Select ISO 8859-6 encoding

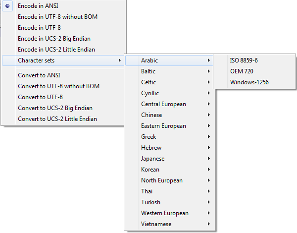pyautogui.click(x=244, y=60)
